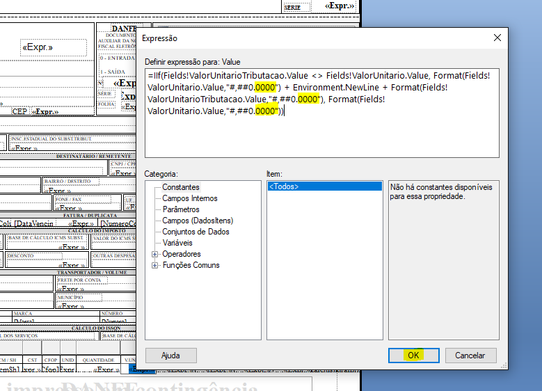
Task: Select Variáveis category
Action: coord(178,243)
